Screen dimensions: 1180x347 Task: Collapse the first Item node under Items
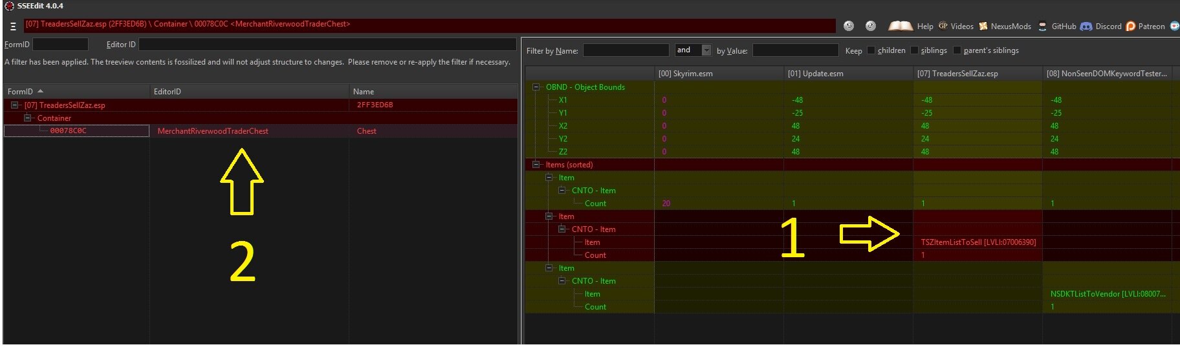coord(549,177)
